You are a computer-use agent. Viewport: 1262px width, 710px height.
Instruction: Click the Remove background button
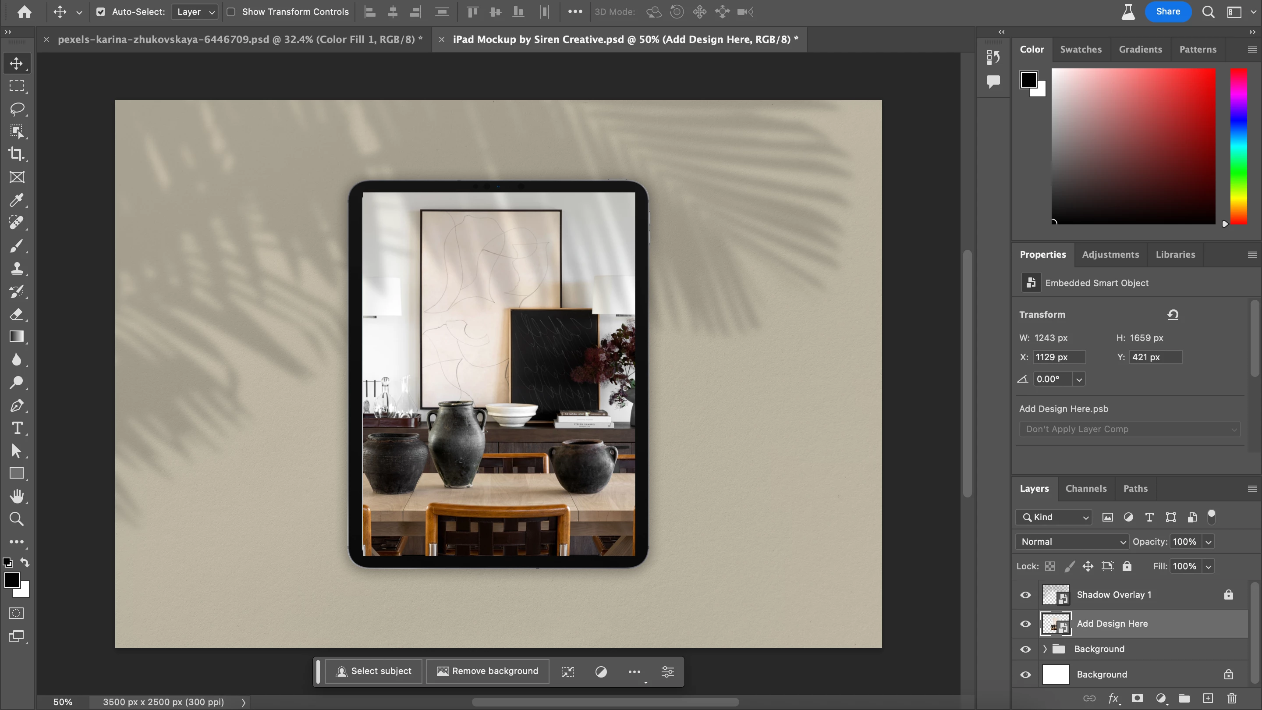487,671
